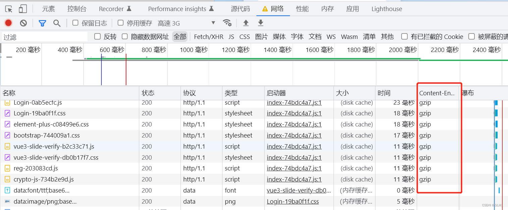Filter requests by WS type

331,37
